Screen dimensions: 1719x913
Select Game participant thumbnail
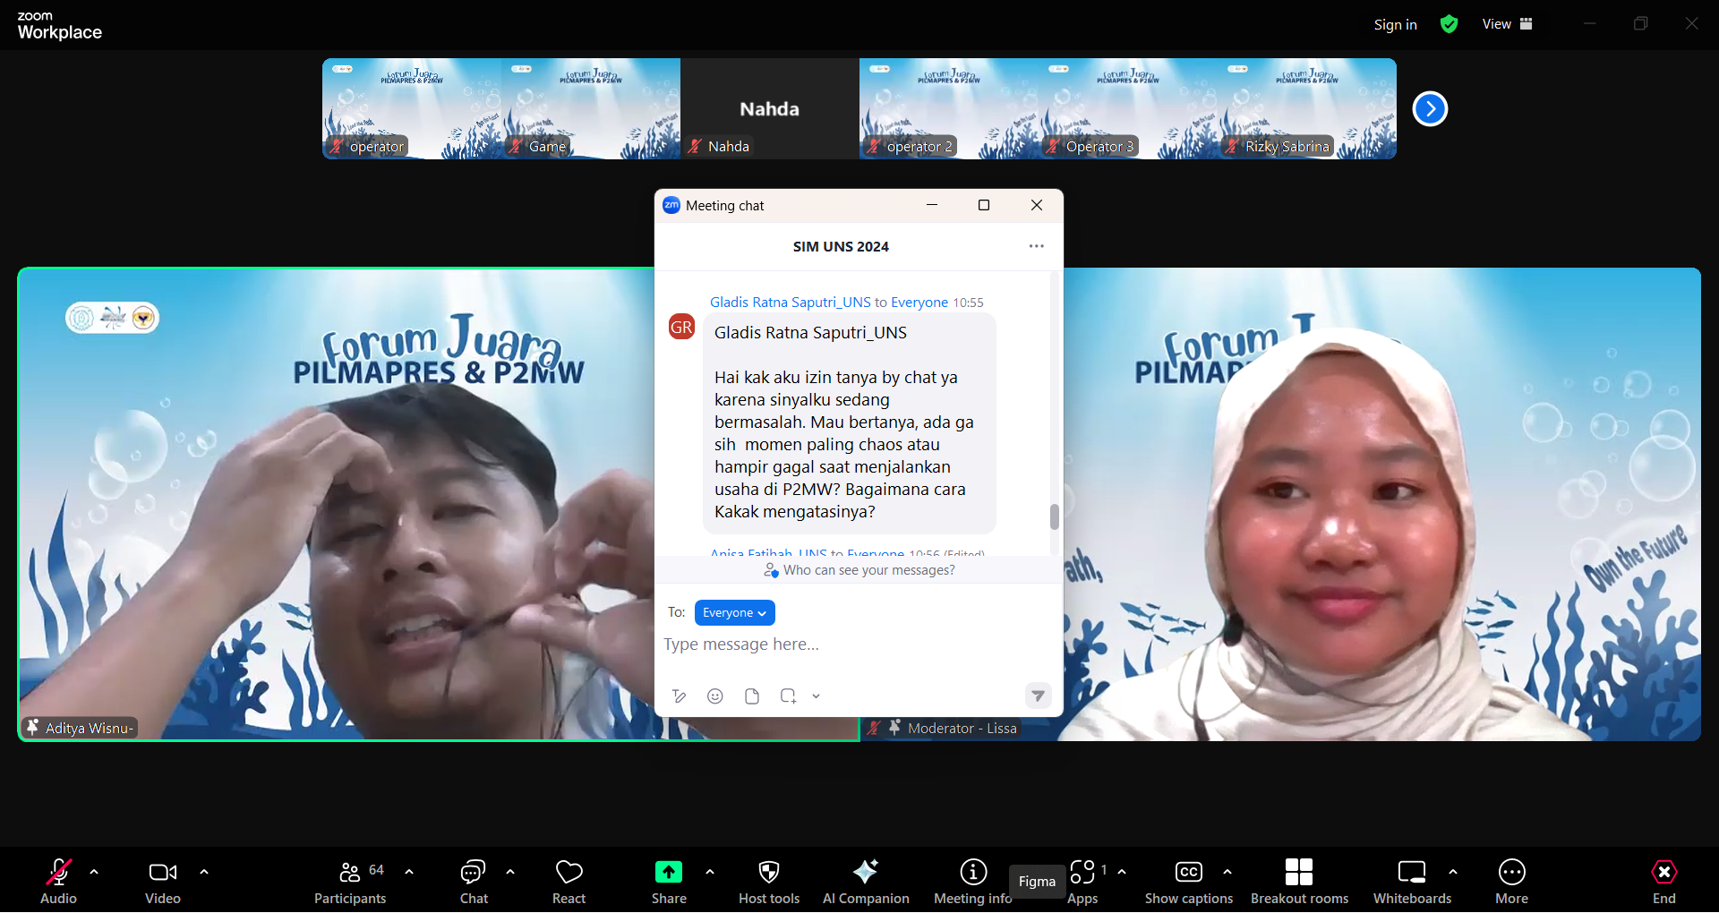click(591, 109)
